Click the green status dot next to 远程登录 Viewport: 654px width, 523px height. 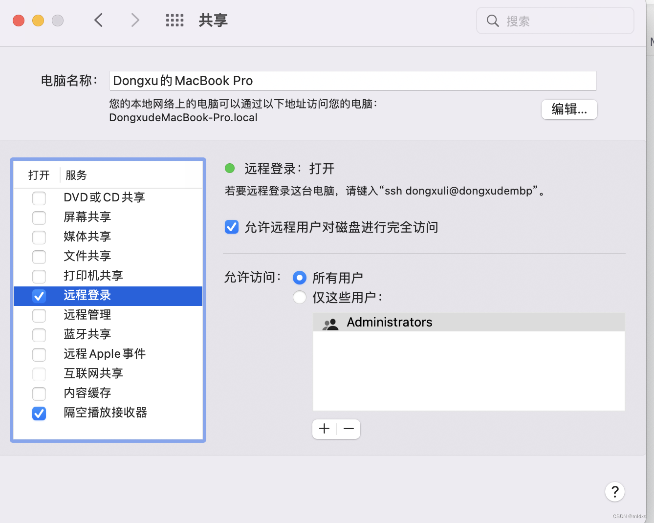tap(230, 168)
